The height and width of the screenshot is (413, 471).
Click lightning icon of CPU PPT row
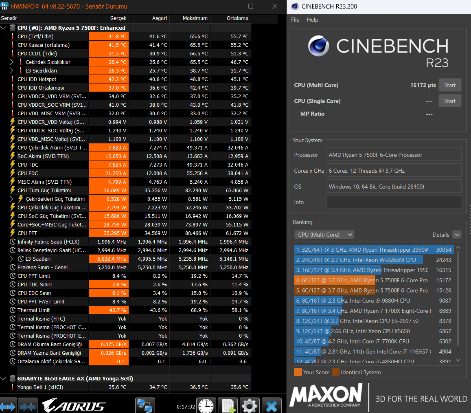[12, 233]
